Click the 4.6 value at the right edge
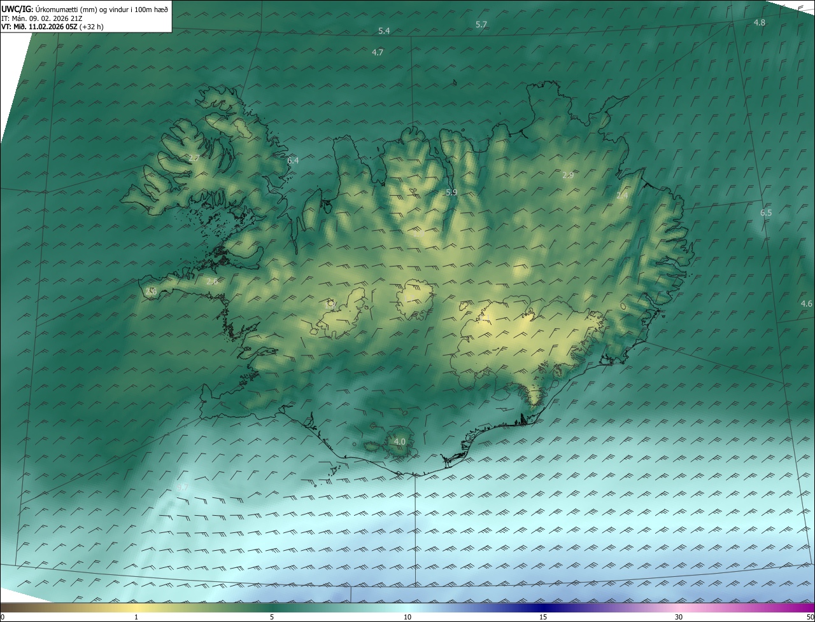Viewport: 815px width, 622px height. tap(807, 304)
